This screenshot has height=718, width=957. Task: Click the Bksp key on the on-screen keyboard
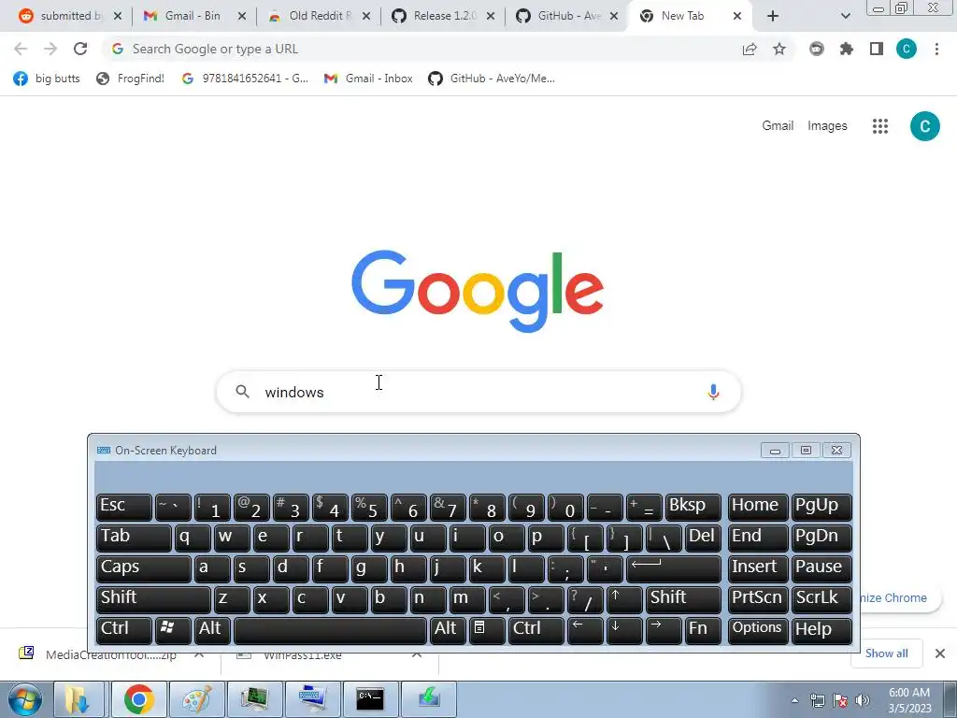point(693,507)
